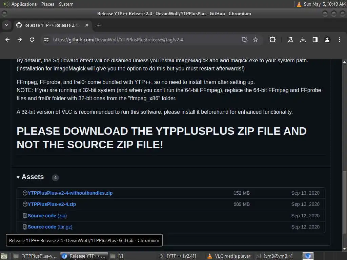Download Source code (zip)

47,216
